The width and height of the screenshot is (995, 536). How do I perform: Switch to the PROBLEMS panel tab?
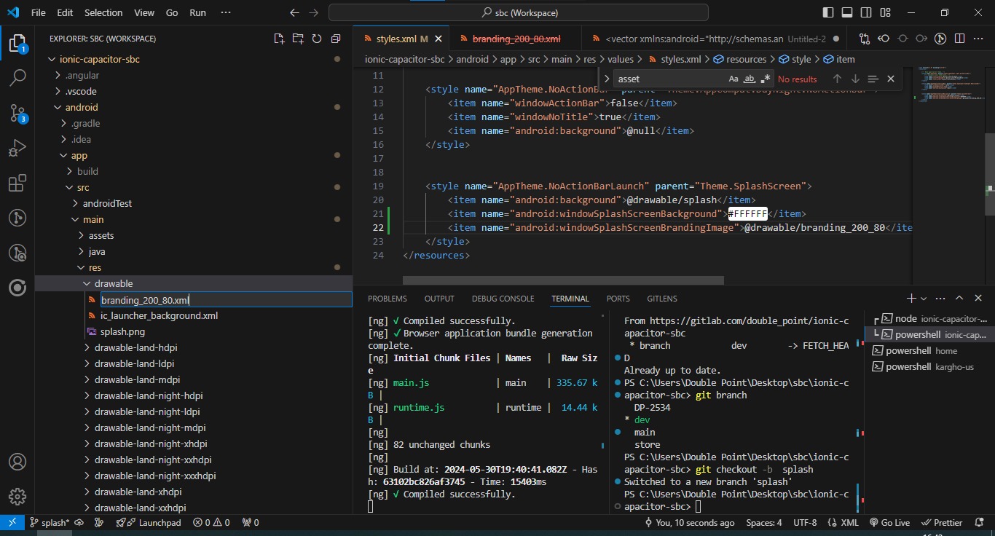tap(388, 299)
